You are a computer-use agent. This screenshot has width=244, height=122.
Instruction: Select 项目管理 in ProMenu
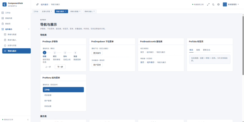63,95
